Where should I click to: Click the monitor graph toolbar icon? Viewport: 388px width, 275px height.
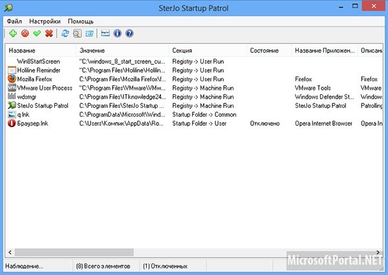pos(105,33)
